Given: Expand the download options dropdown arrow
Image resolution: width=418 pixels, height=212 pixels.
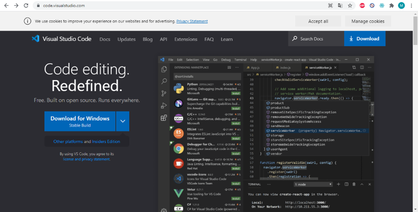Looking at the screenshot, I should point(123,121).
